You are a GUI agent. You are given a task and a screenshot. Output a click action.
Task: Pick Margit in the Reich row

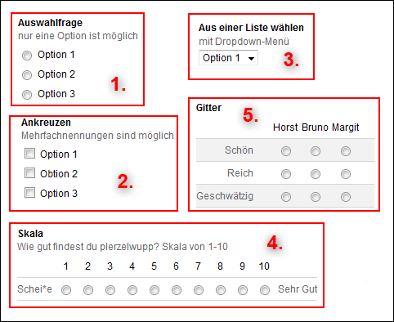point(346,174)
